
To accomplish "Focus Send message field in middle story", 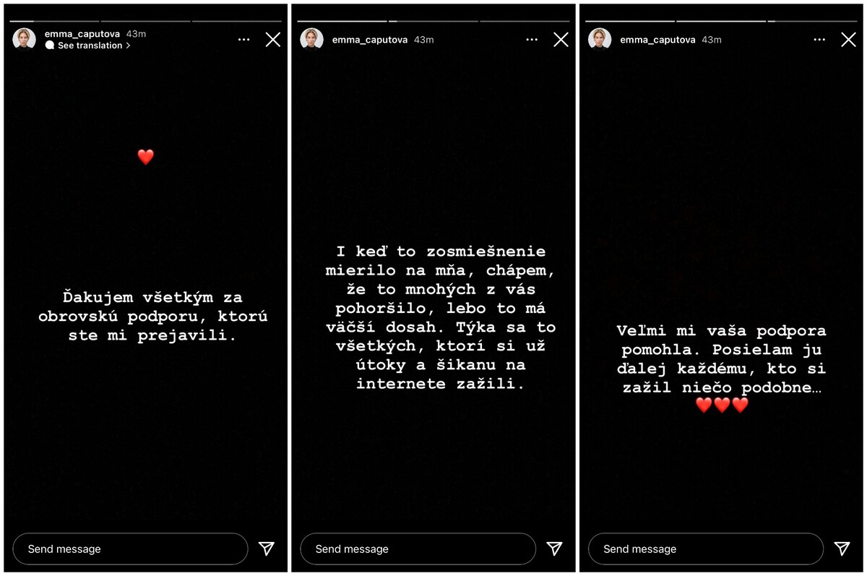I will coord(418,549).
